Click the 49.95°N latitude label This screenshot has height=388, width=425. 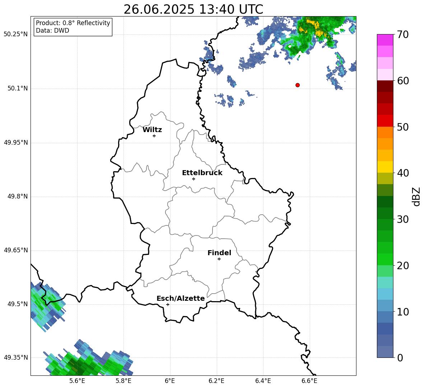tap(16, 142)
